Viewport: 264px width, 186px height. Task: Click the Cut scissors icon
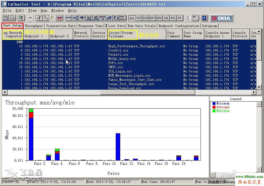(x=39, y=18)
